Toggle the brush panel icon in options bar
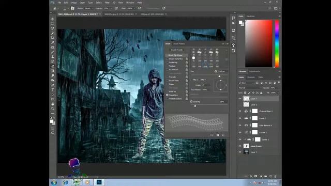 coord(72,8)
